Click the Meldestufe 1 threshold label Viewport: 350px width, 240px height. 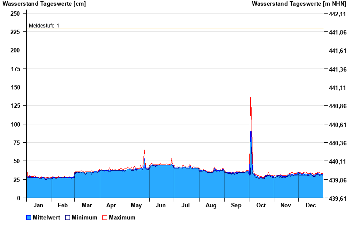pyautogui.click(x=44, y=26)
